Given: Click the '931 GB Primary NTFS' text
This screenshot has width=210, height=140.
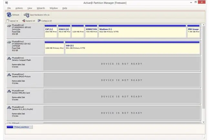Looking at the screenshot, I should (x=75, y=48).
